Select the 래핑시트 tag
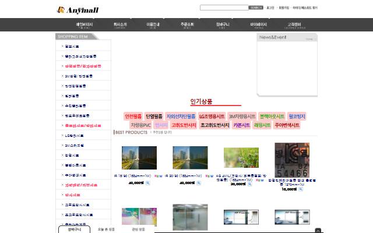Viewport: 373px width, 233px height. pos(262,125)
